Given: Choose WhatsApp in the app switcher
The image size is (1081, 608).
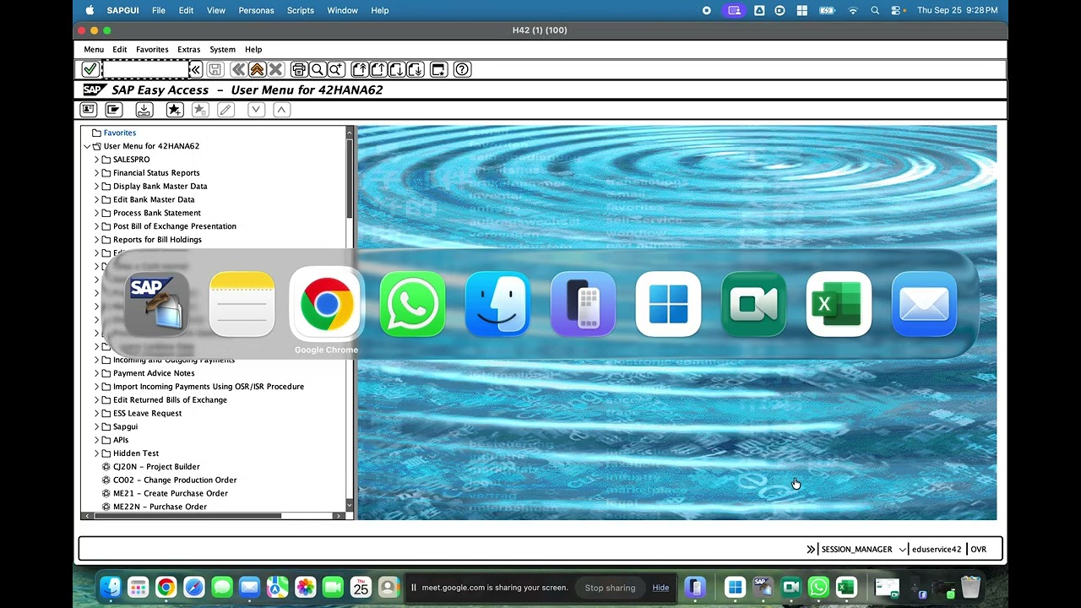Looking at the screenshot, I should [412, 304].
